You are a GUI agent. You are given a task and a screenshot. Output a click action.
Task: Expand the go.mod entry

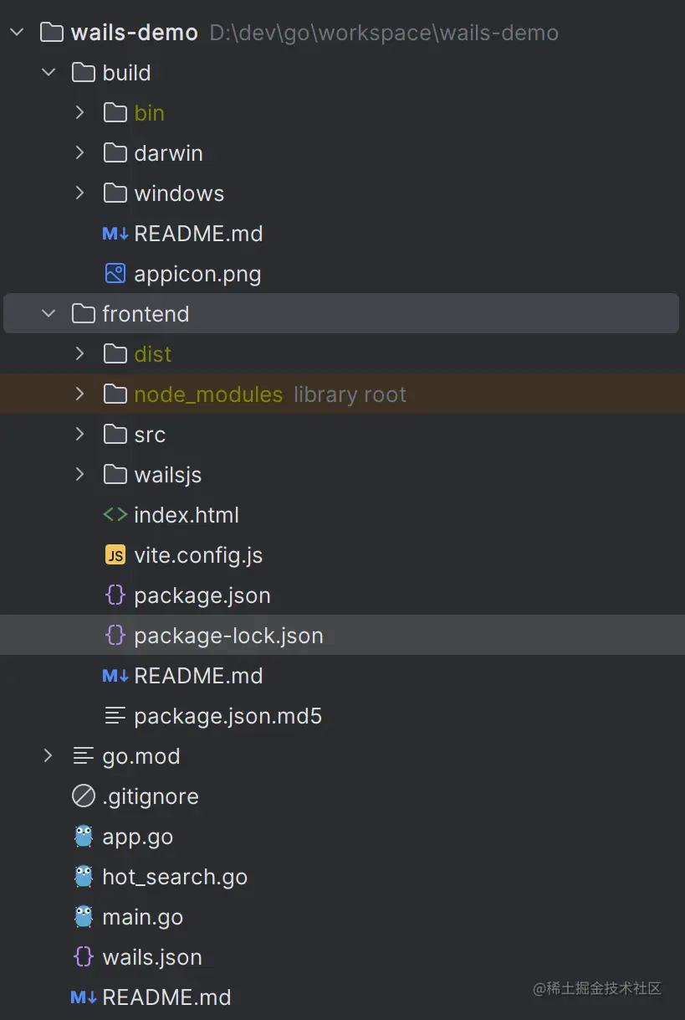49,756
